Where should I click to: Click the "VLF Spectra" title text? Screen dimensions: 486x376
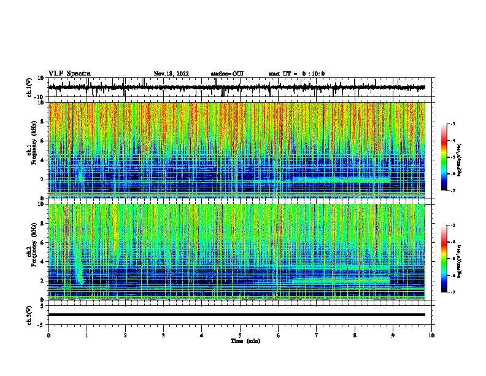[69, 74]
